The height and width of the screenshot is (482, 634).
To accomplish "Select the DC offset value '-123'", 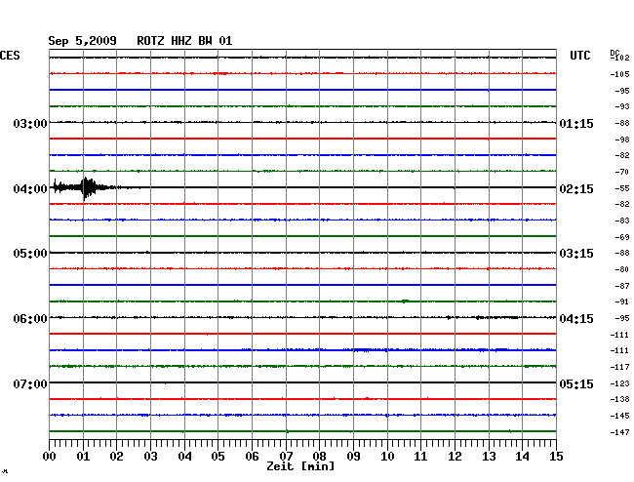I will point(619,383).
